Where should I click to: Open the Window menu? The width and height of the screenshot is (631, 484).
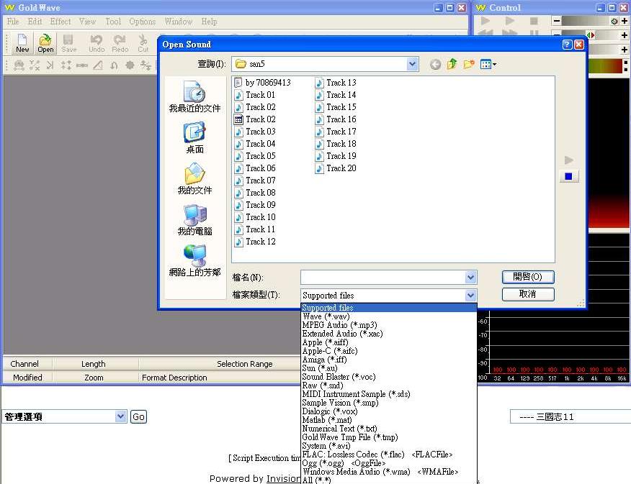pos(178,22)
